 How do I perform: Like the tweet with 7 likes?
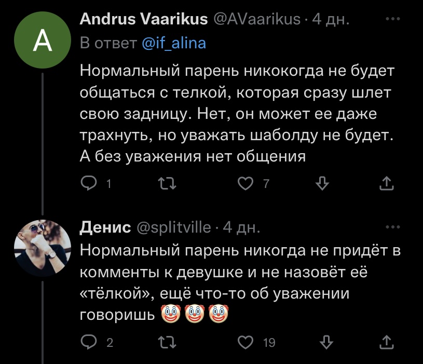tap(244, 182)
